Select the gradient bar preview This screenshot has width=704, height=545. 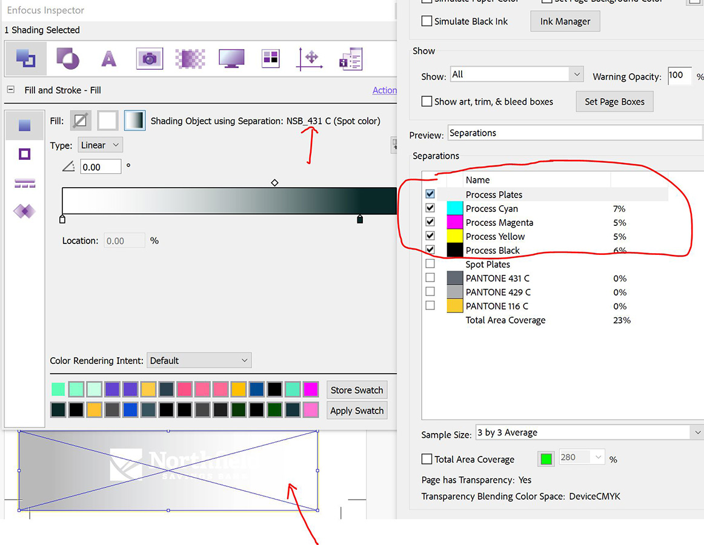[x=230, y=200]
